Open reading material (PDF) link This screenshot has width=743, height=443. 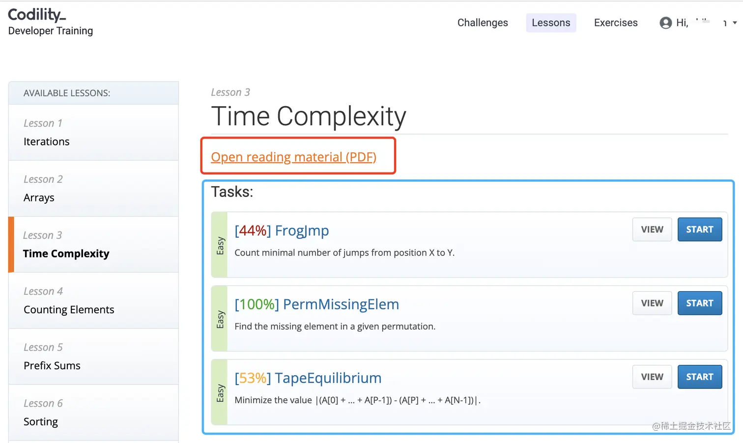(x=293, y=157)
